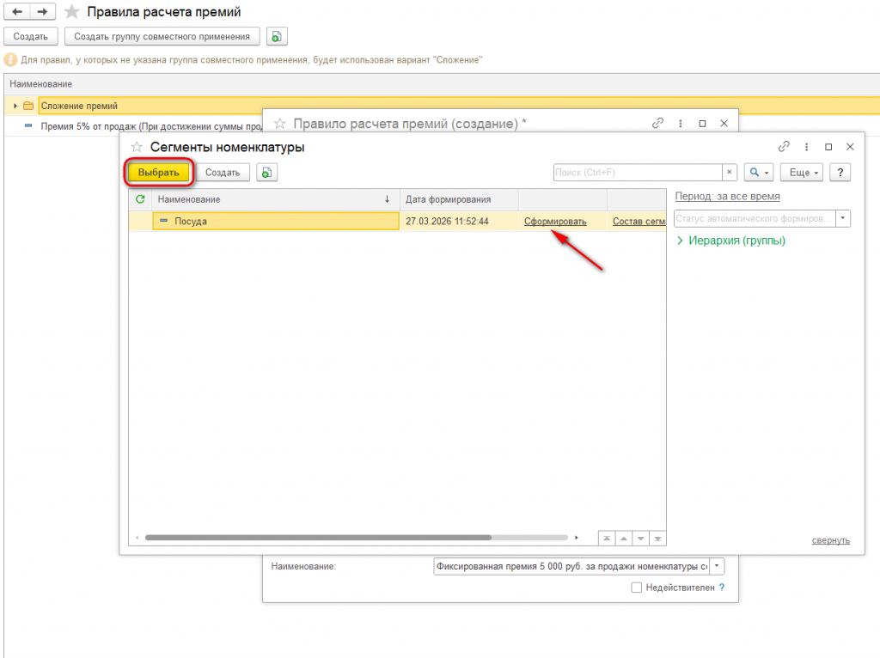Screen dimensions: 880x658
Task: Get link icon in Сегменты номенклатуры window
Action: [x=784, y=146]
